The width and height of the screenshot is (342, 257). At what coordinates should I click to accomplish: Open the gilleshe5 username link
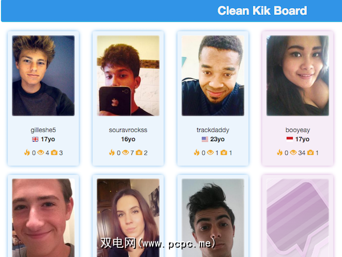[x=43, y=130]
